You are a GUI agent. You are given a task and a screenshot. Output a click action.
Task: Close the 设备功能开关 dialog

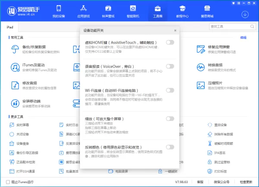175,31
